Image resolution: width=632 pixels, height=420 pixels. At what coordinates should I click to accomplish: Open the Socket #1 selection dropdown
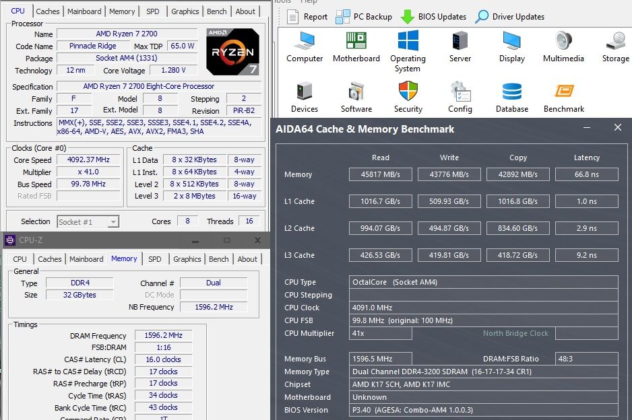[x=88, y=222]
